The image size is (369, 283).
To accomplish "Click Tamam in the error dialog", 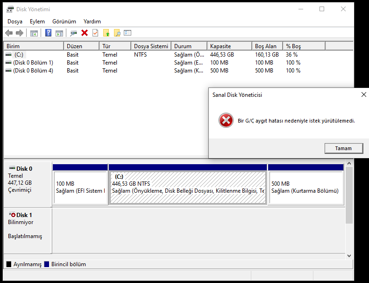I will click(344, 148).
